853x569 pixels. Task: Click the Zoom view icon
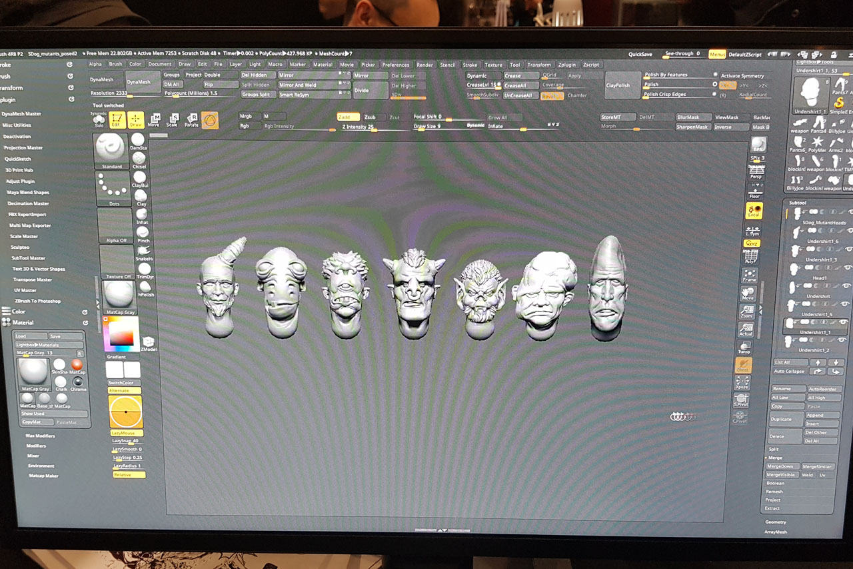[x=746, y=312]
